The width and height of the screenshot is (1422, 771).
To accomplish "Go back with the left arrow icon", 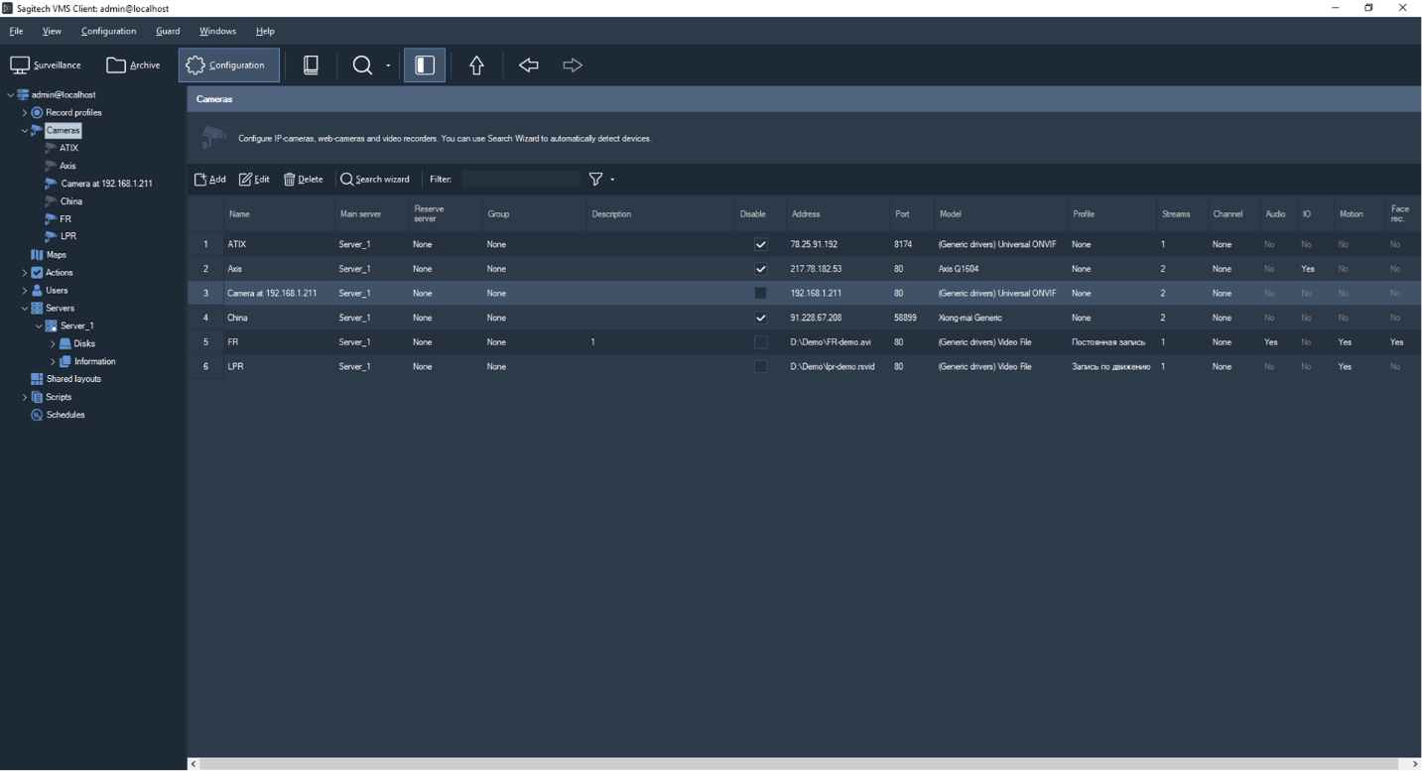I will [529, 65].
